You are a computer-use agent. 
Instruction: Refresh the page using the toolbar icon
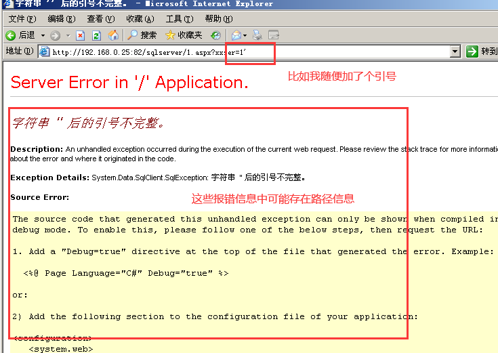coord(97,35)
